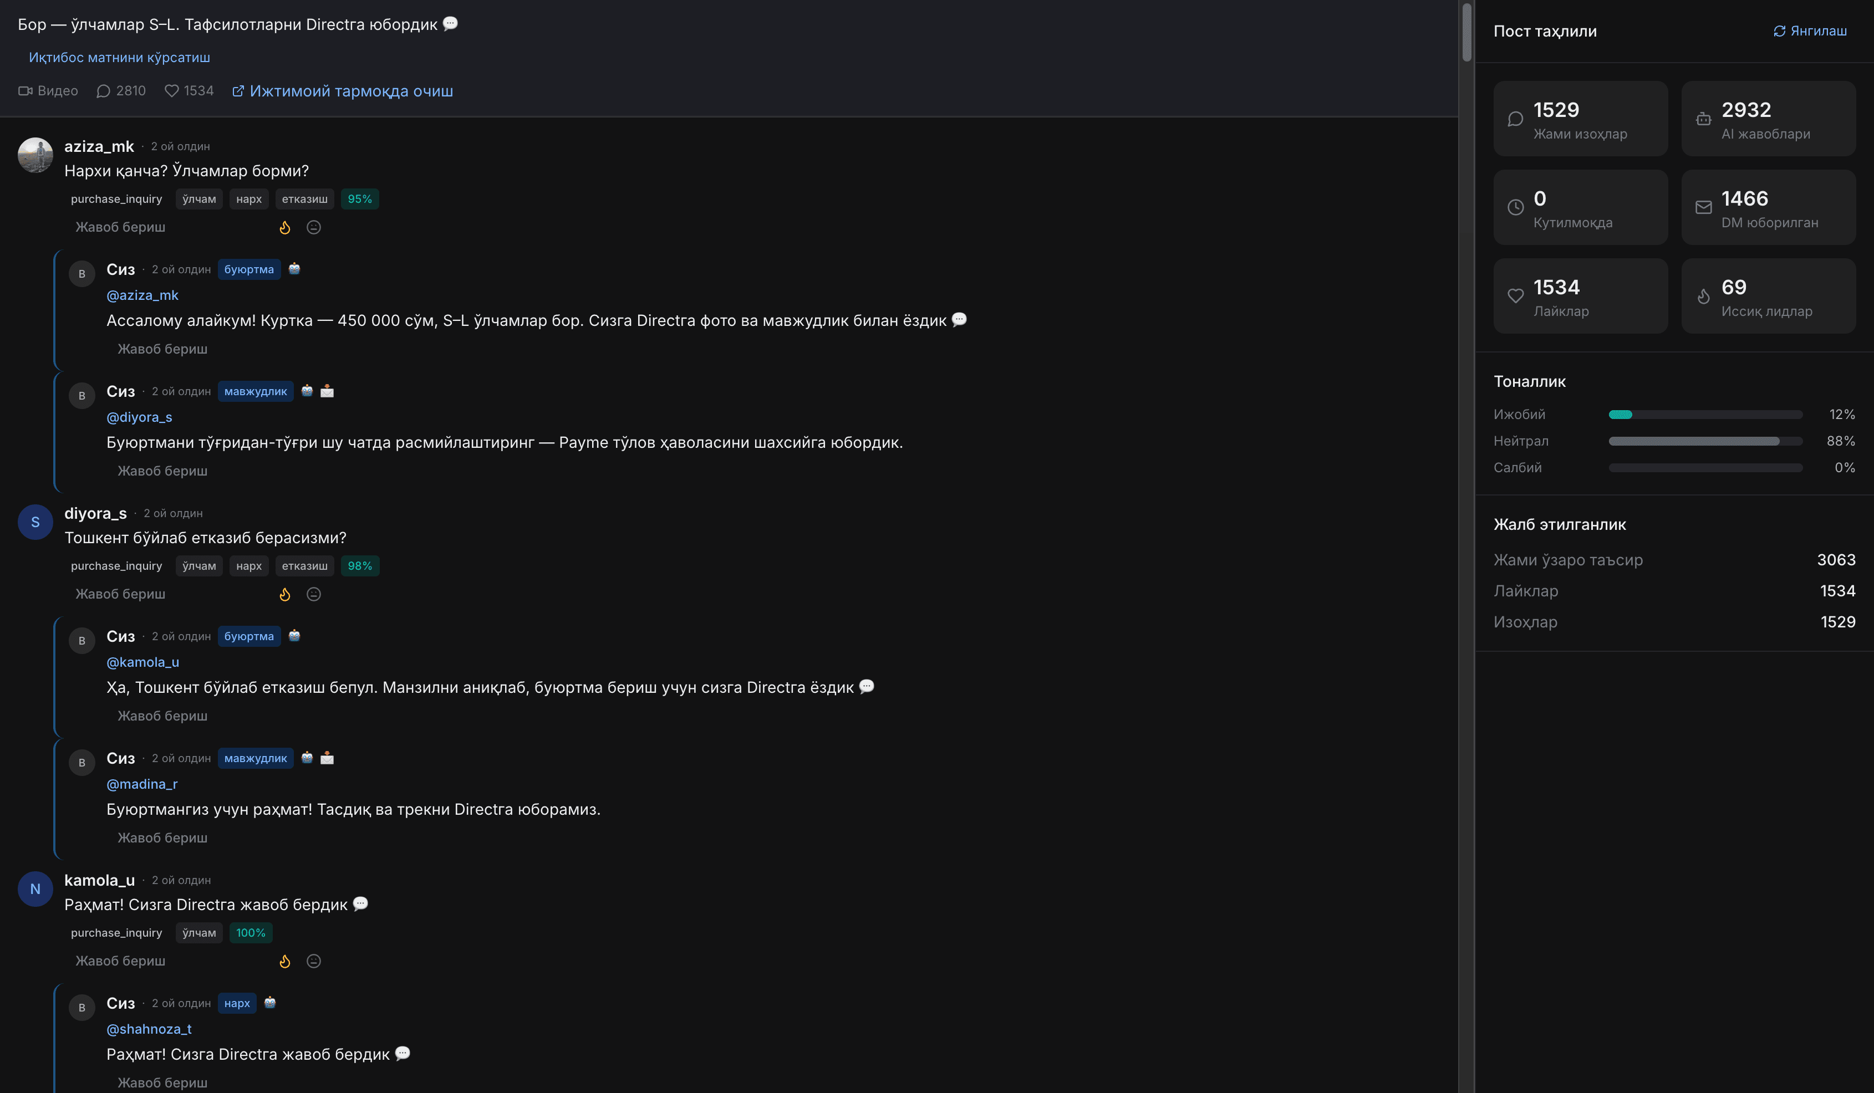1874x1093 pixels.
Task: Click robot icon beside first буюртма tag
Action: click(294, 268)
